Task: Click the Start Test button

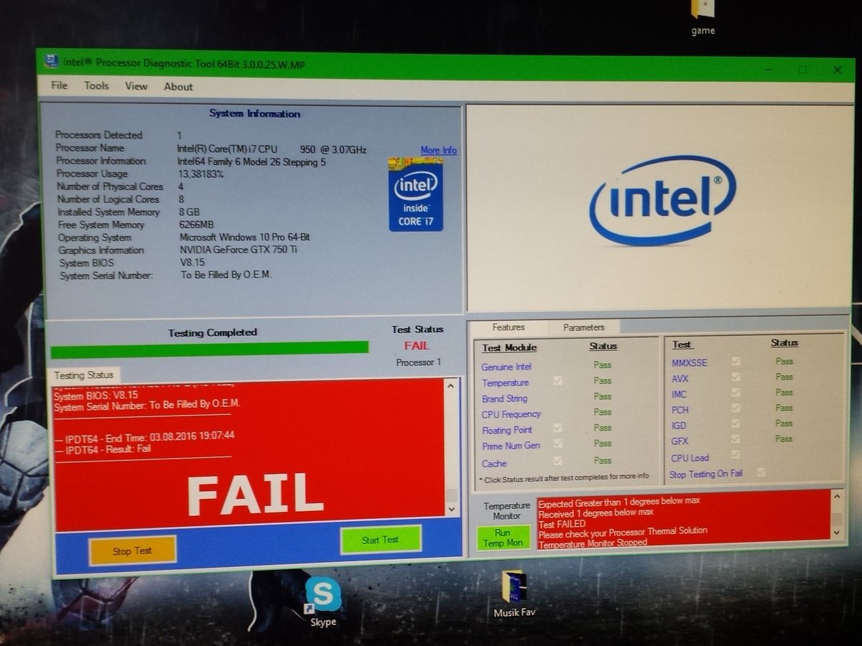Action: (380, 540)
